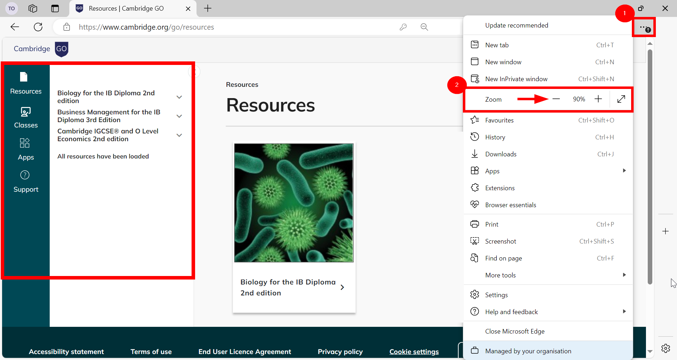Go back to the previous page
The width and height of the screenshot is (677, 360).
15,27
